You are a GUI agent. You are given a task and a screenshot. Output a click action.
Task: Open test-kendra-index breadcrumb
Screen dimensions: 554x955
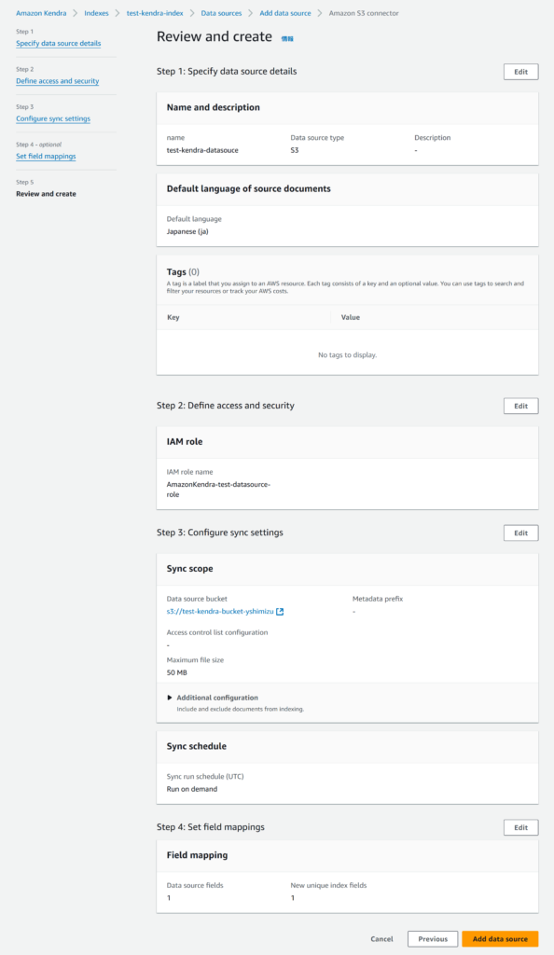tap(155, 13)
